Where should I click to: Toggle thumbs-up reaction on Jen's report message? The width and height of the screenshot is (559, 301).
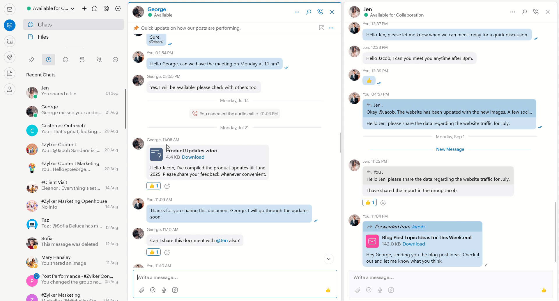(369, 203)
